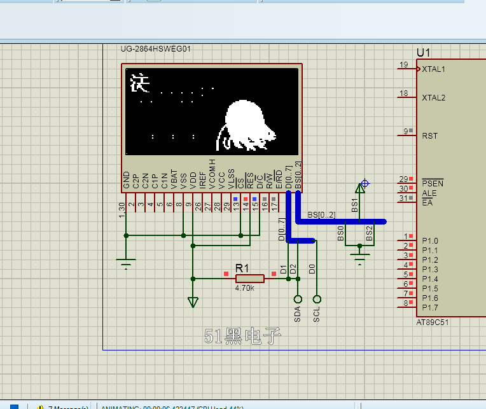
Task: Click the R1 reference label
Action: [x=242, y=268]
